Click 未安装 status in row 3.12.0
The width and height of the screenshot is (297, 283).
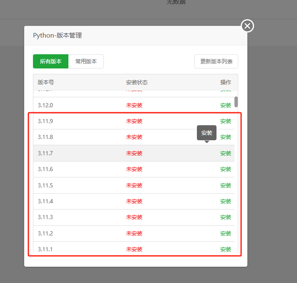pos(134,105)
